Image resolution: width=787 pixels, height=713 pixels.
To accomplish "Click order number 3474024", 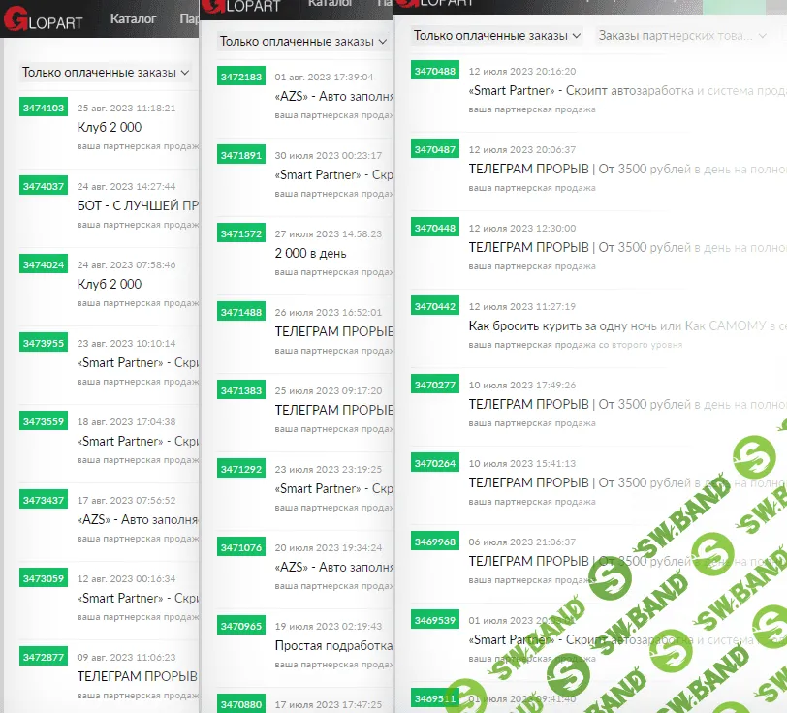I will [44, 264].
